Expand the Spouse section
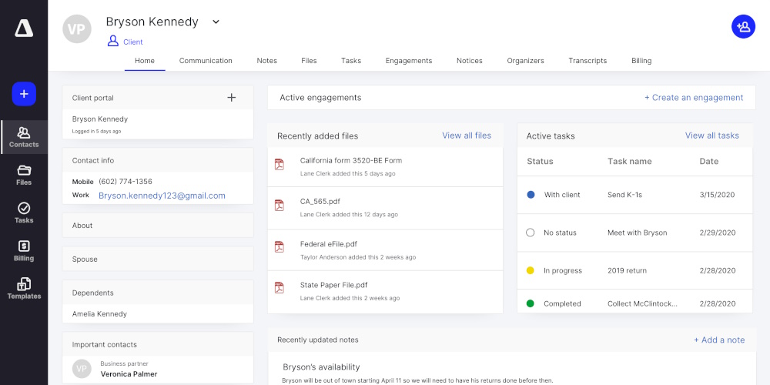770x385 pixels. point(158,259)
